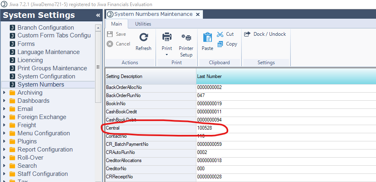Screen dimensions: 376x182
Task: Select the Main ribbon tab
Action: pos(116,24)
